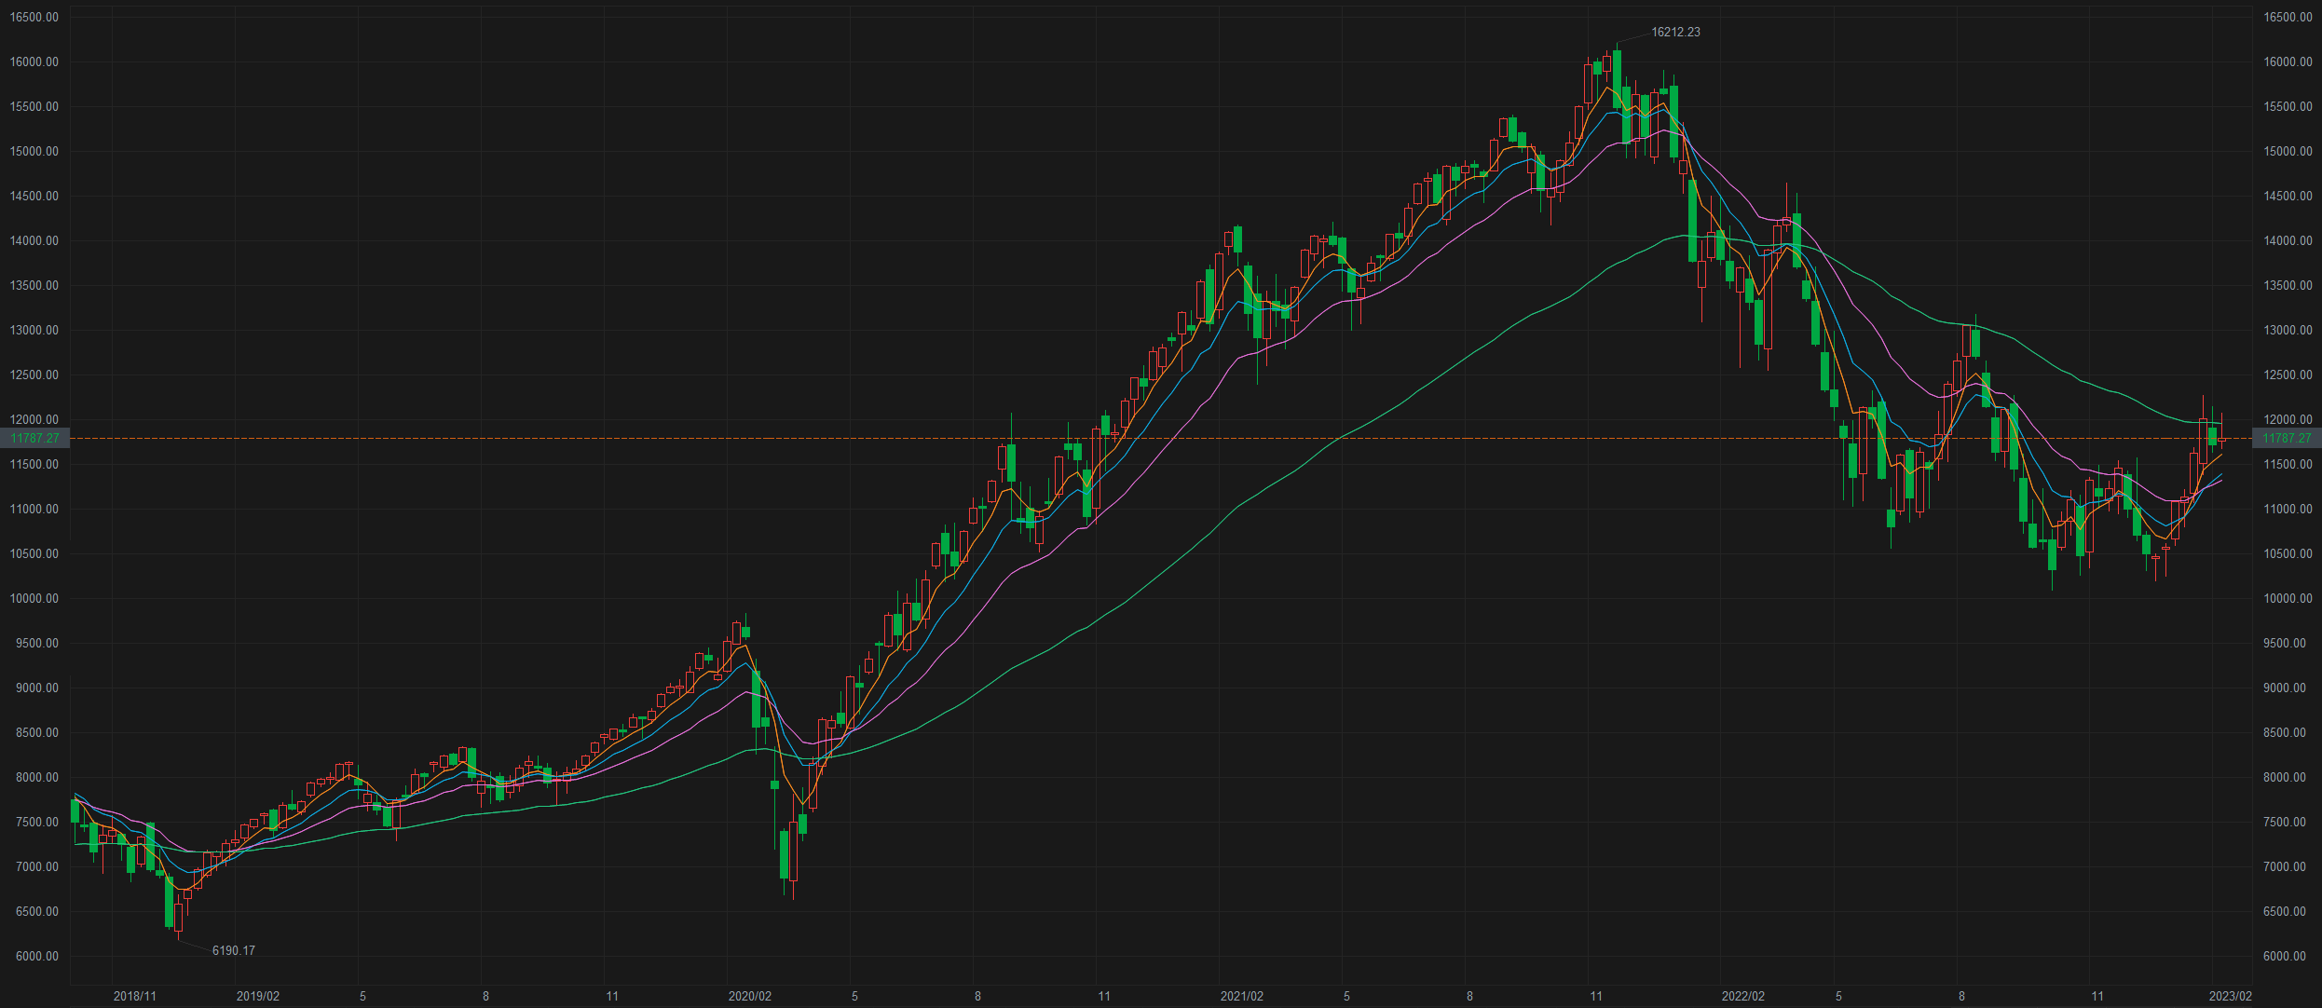Screen dimensions: 2322x1008
Task: Click 9000.00 on the left price axis
Action: (37, 688)
